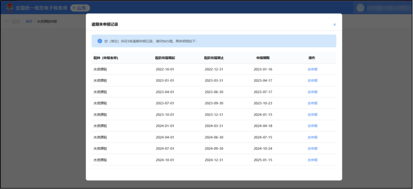Viewport: 413px width, 189px height.
Task: Select start date 2024-01-01 cell
Action: click(165, 126)
